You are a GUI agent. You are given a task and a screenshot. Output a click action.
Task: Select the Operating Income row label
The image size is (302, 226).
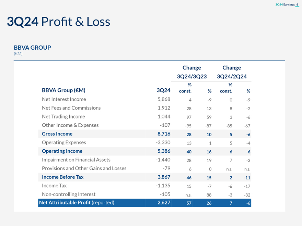click(x=62, y=151)
